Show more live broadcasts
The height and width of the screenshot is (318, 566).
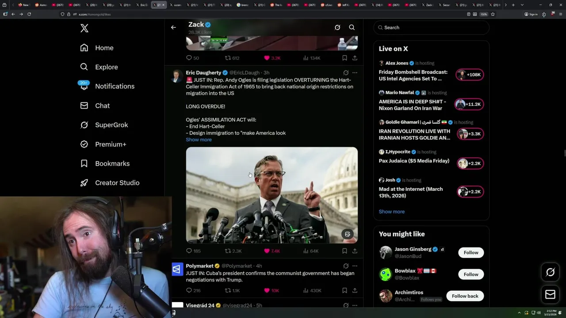point(391,212)
